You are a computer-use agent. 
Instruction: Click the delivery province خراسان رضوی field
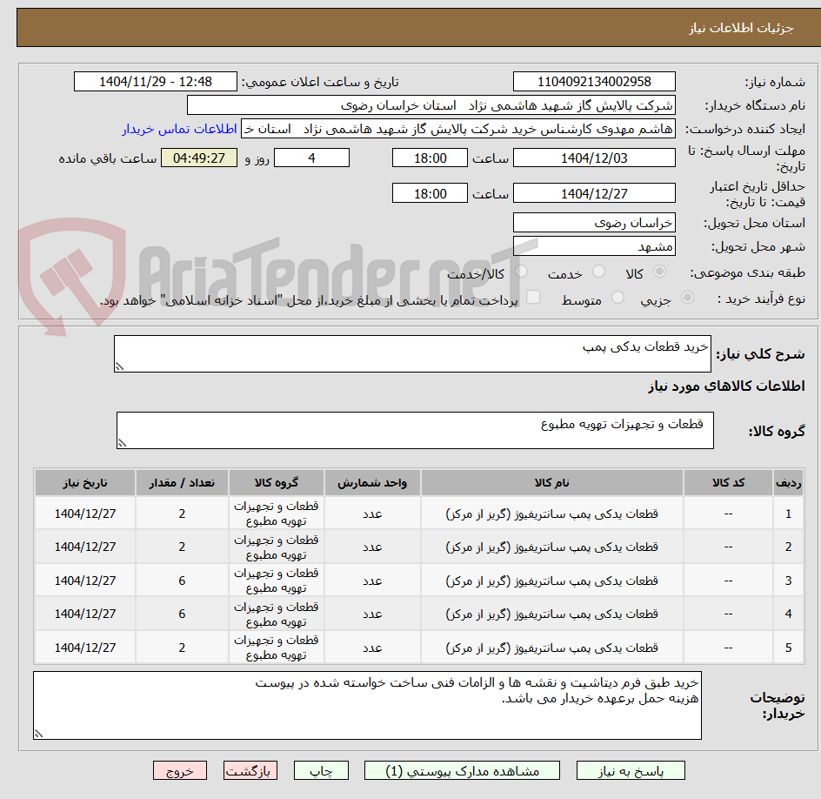594,223
